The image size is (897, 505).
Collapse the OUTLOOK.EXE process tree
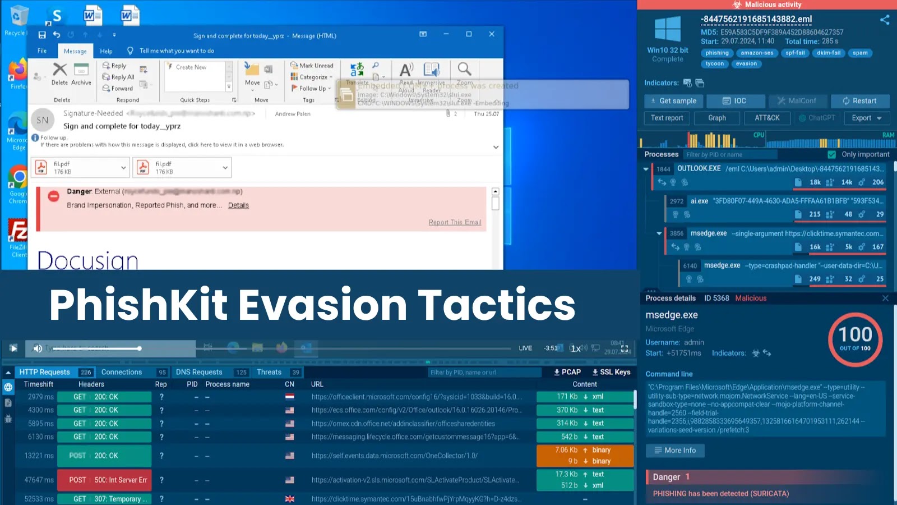point(646,169)
